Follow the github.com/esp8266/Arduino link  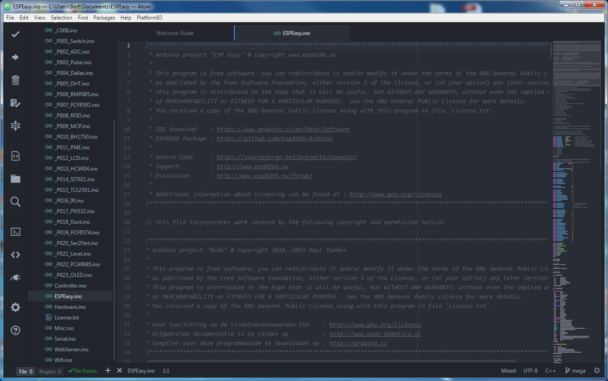click(275, 138)
